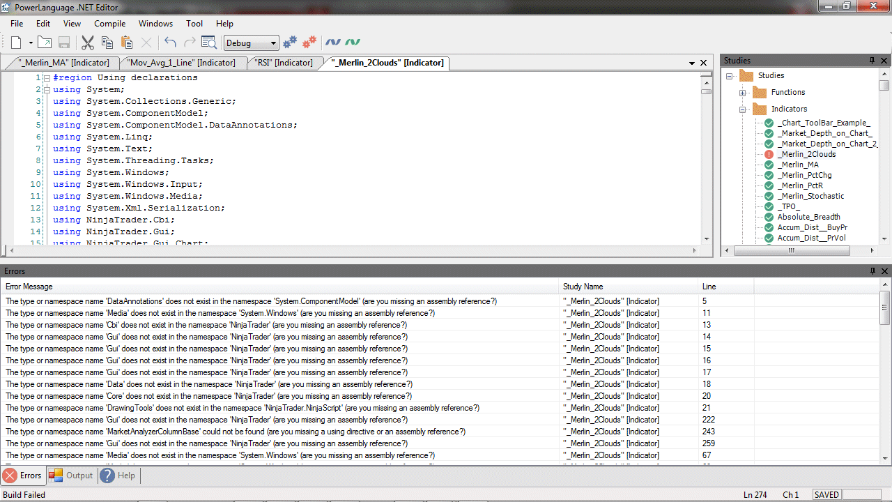Select _Merlin_MA in Studies tree
The height and width of the screenshot is (502, 892).
pos(798,165)
